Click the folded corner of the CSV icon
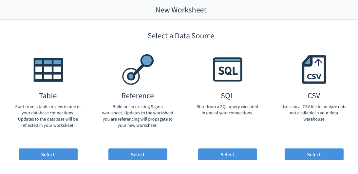 [307, 60]
